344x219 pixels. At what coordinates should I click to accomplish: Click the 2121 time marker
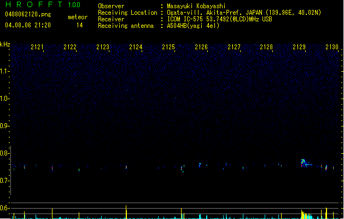pyautogui.click(x=37, y=48)
